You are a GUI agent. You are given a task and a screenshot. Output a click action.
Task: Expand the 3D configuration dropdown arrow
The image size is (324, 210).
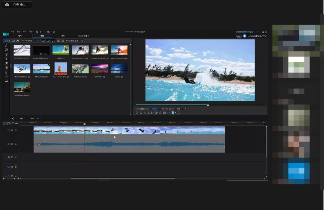coord(176,113)
